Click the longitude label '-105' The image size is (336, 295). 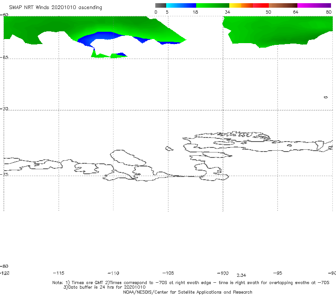tap(168, 273)
